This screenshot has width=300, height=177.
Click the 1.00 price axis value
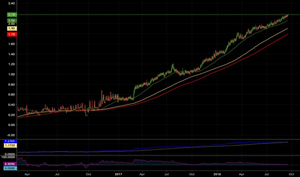coord(12,74)
